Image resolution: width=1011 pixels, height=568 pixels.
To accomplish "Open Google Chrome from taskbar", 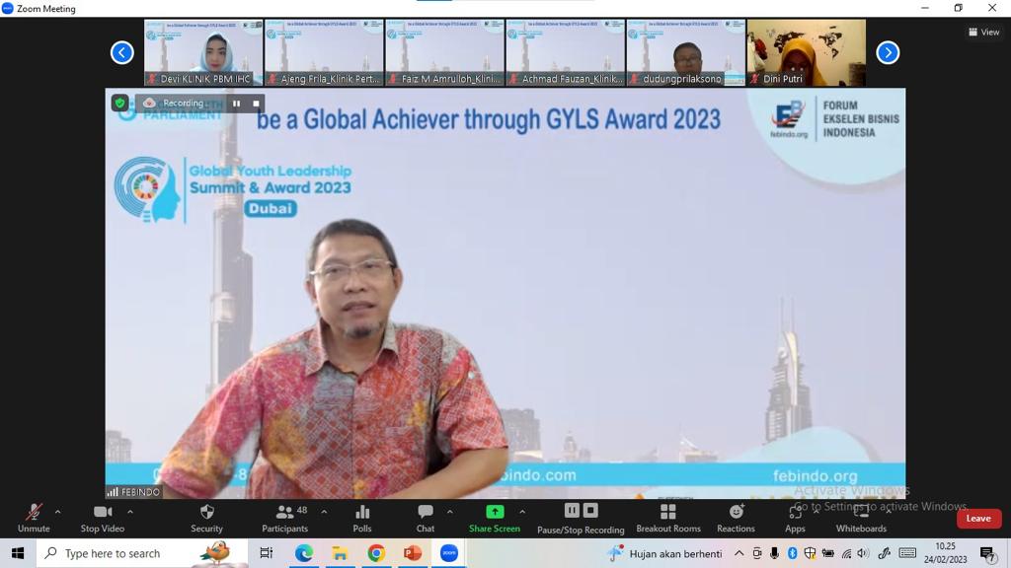I will (376, 553).
